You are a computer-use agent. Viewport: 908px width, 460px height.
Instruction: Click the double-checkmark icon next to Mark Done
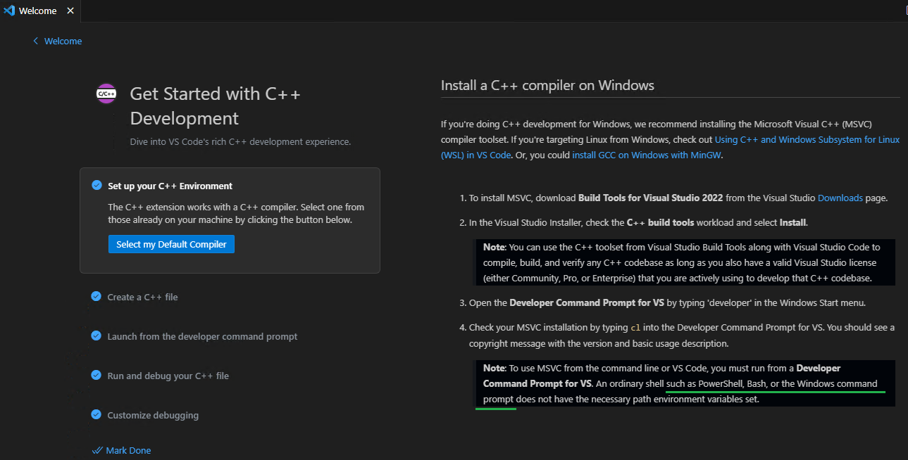(98, 449)
